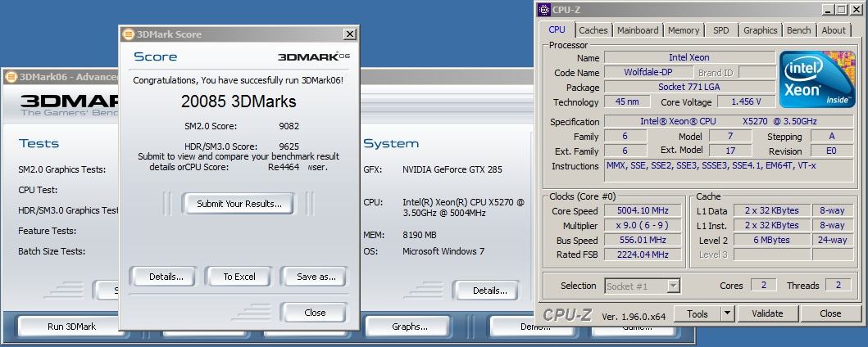This screenshot has height=347, width=868.
Task: Click Validate in CPU-Z
Action: 767,313
